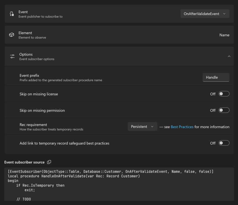Viewport: 238px width, 205px height.
Task: Click the Event subscriber source heading
Action: 24,162
